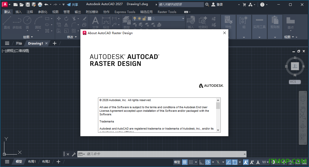Open the Arc tool dropdown arrow

[38, 31]
